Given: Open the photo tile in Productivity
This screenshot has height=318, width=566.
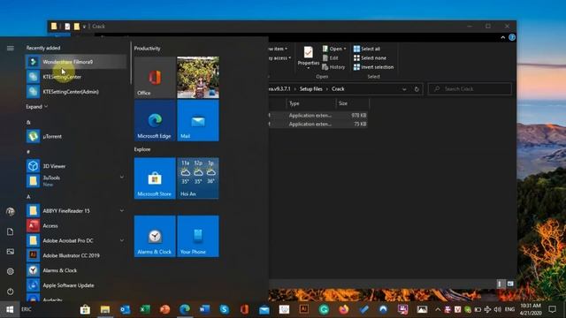Looking at the screenshot, I should click(198, 77).
